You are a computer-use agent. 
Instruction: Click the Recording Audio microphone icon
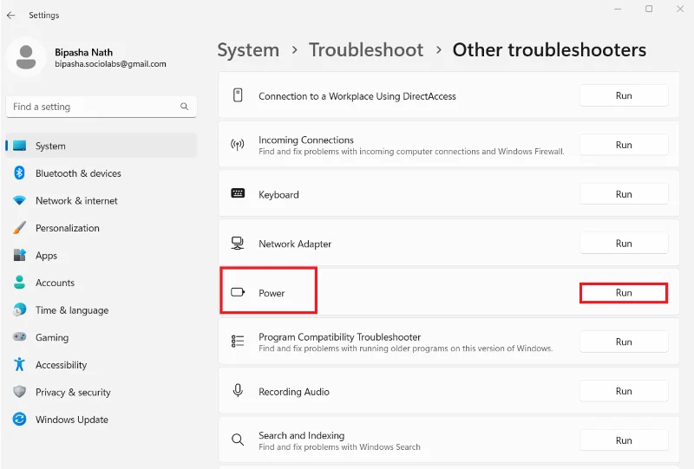click(238, 390)
